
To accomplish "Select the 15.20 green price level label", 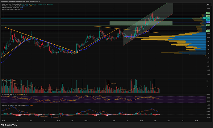I will [208, 16].
